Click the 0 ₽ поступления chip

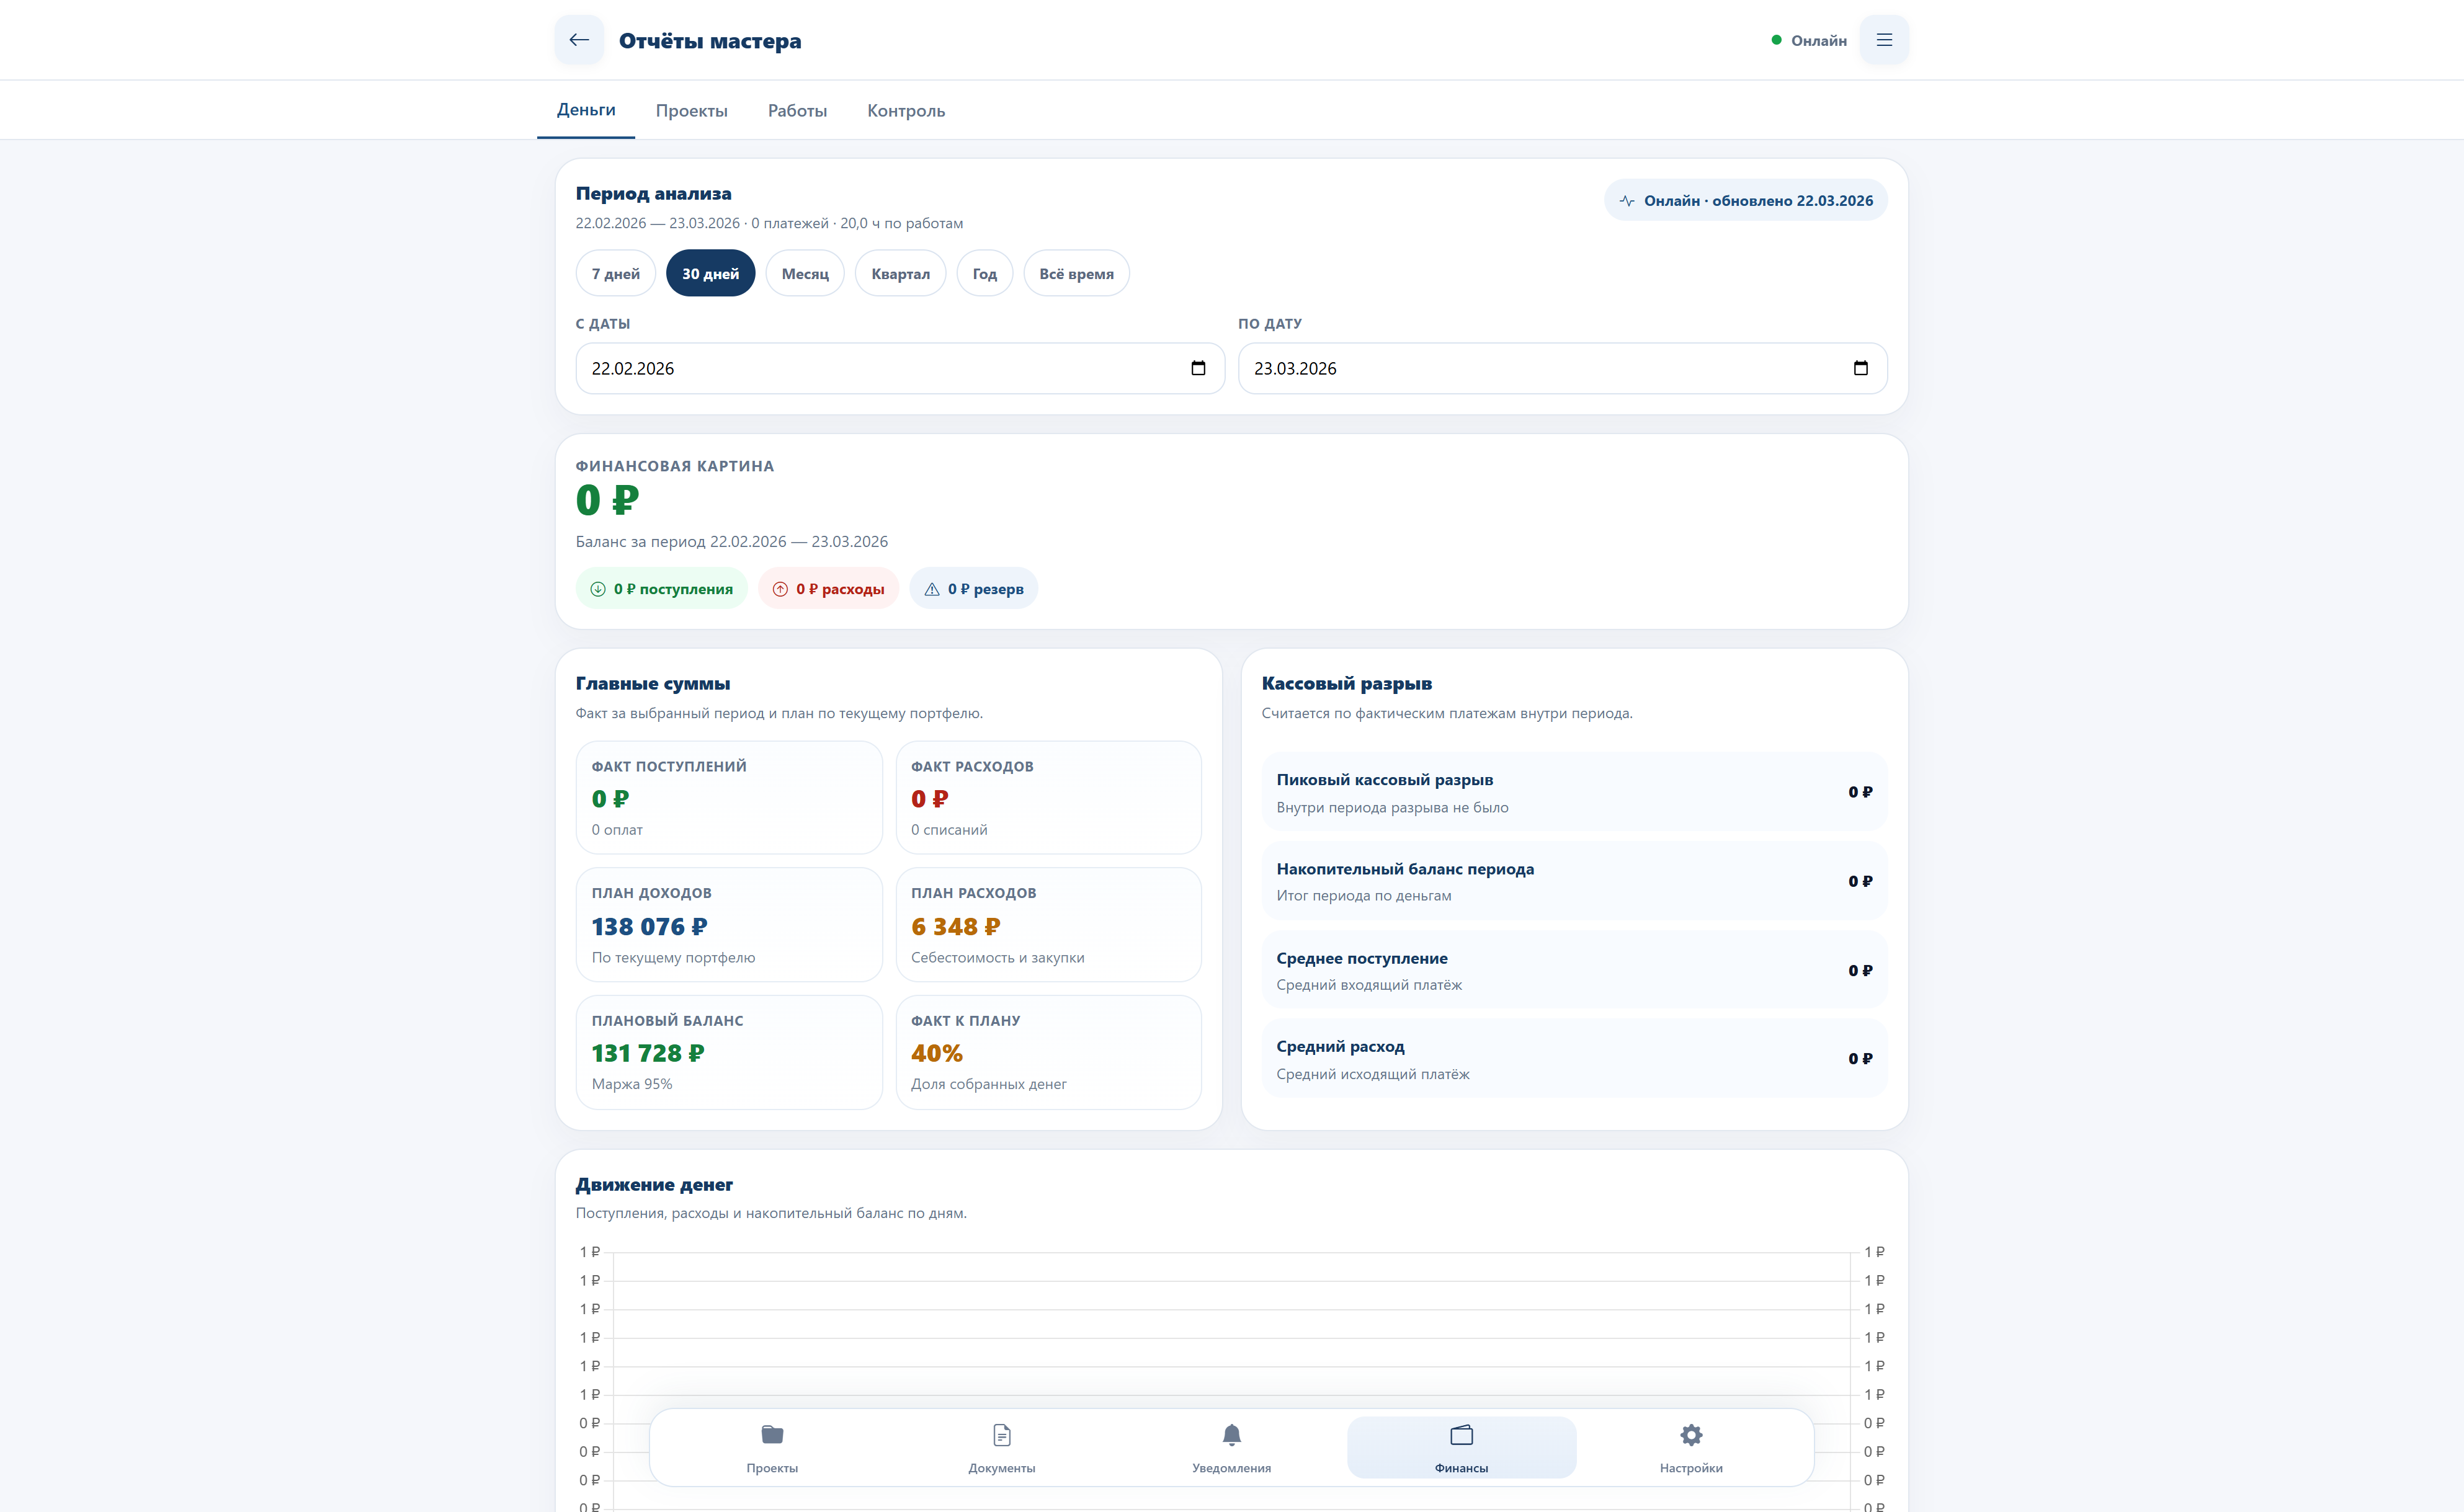click(661, 589)
